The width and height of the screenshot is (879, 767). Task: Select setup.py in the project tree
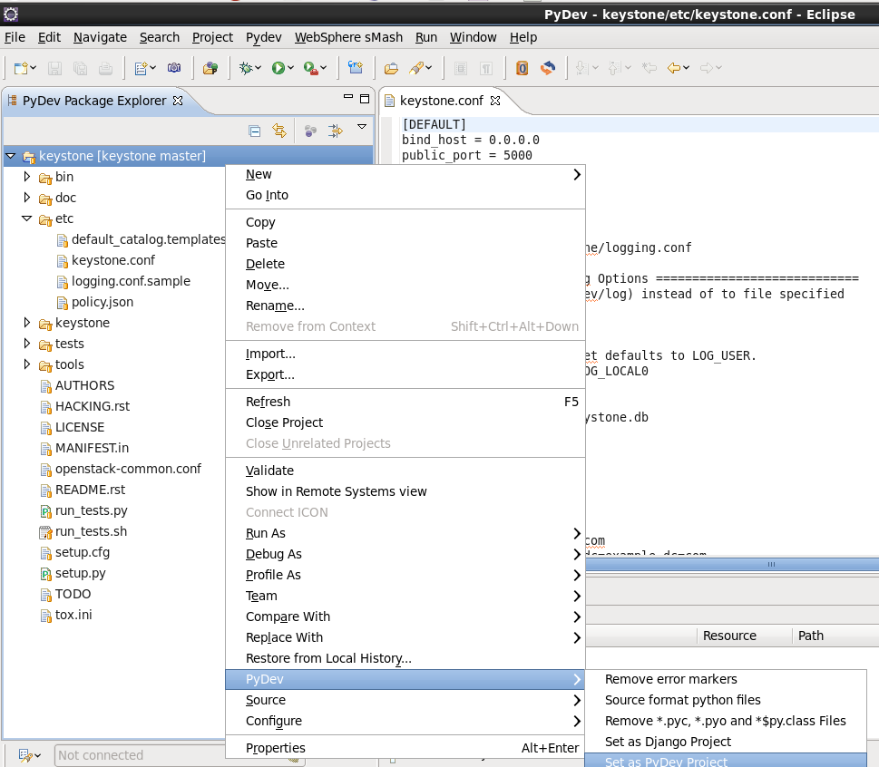coord(80,573)
